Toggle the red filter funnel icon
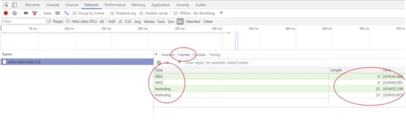Image resolution: width=406 pixels, height=124 pixels. click(34, 13)
